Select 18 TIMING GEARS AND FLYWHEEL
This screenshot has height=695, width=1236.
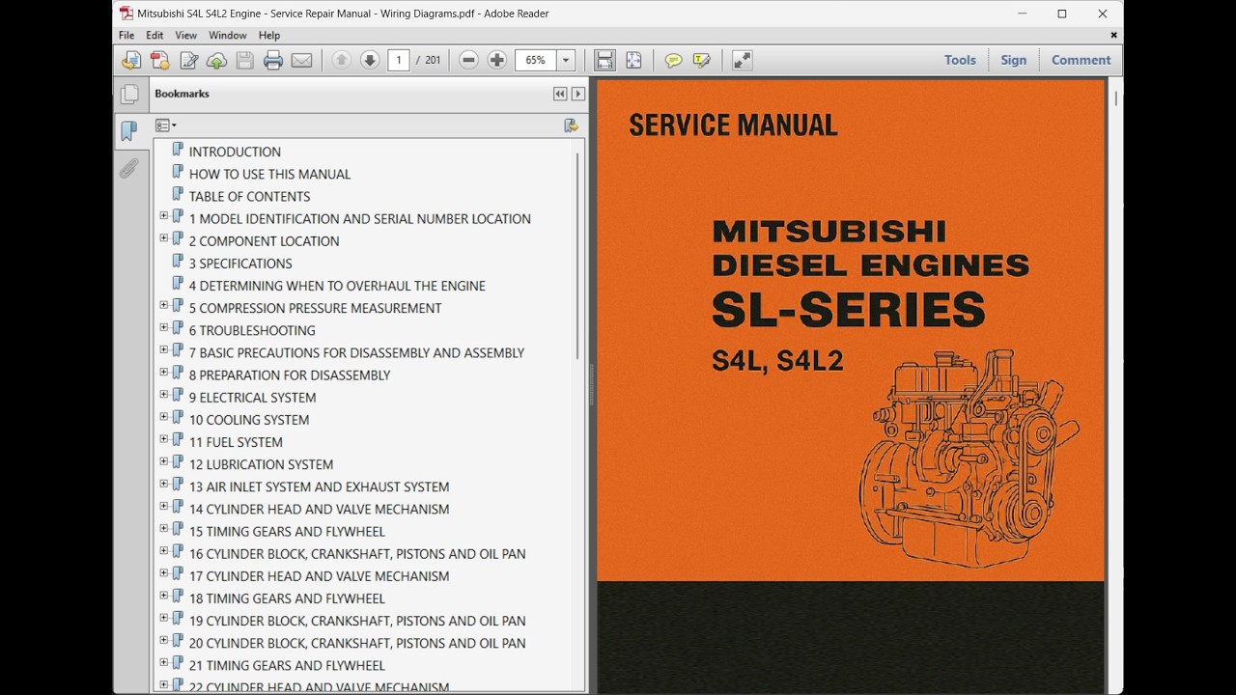(x=287, y=598)
